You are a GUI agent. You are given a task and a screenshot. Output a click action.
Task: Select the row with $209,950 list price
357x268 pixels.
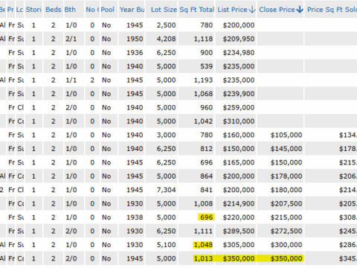click(178, 39)
